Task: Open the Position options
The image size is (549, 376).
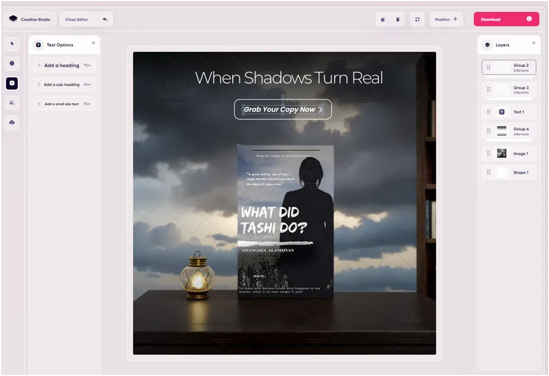Action: click(446, 19)
